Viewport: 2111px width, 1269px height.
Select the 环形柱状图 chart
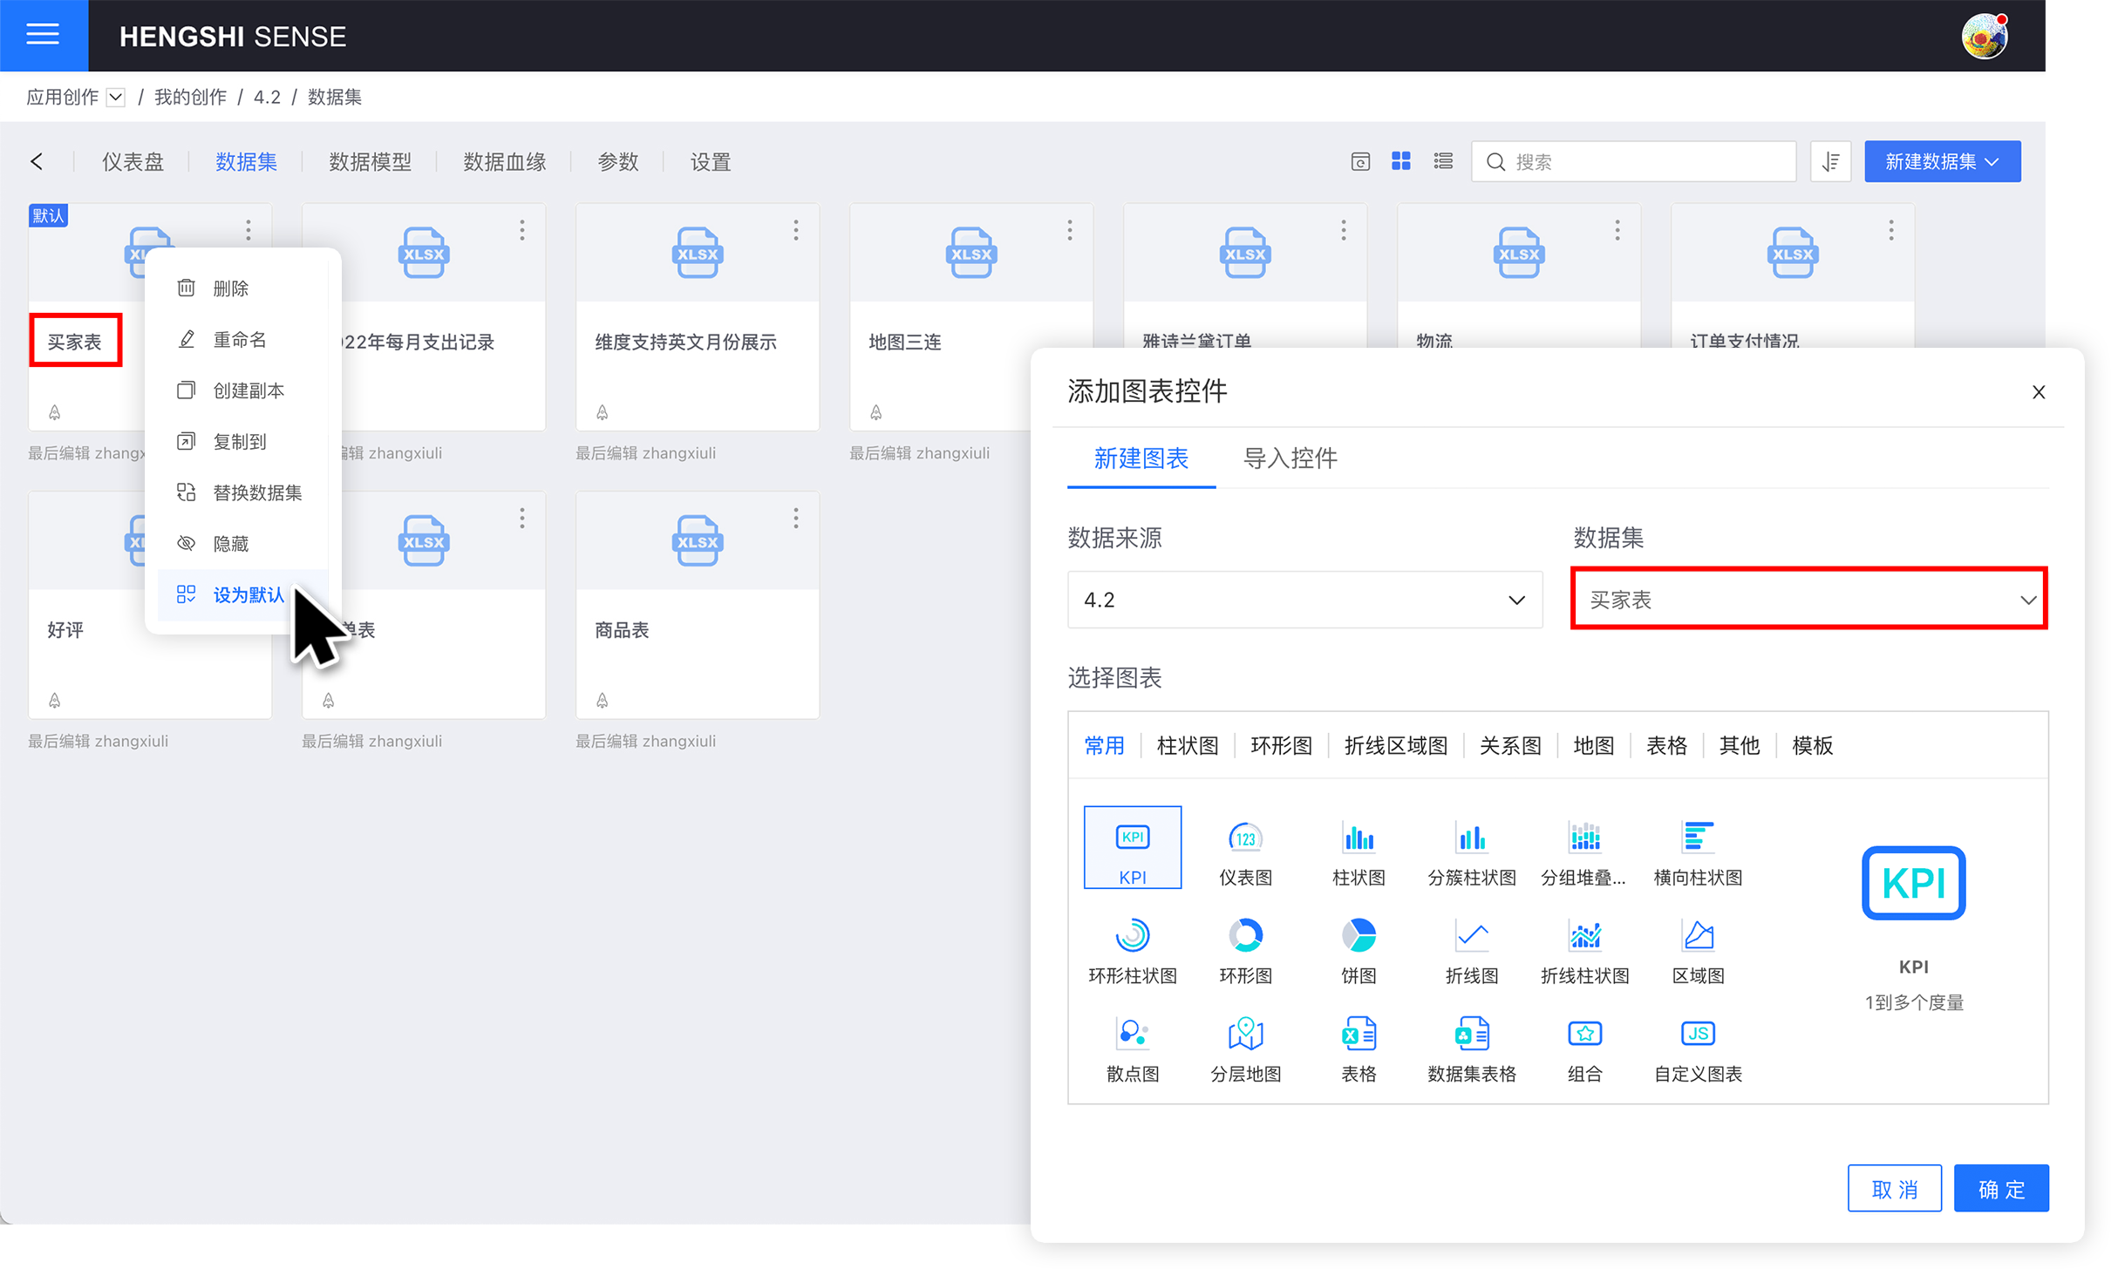pyautogui.click(x=1132, y=951)
